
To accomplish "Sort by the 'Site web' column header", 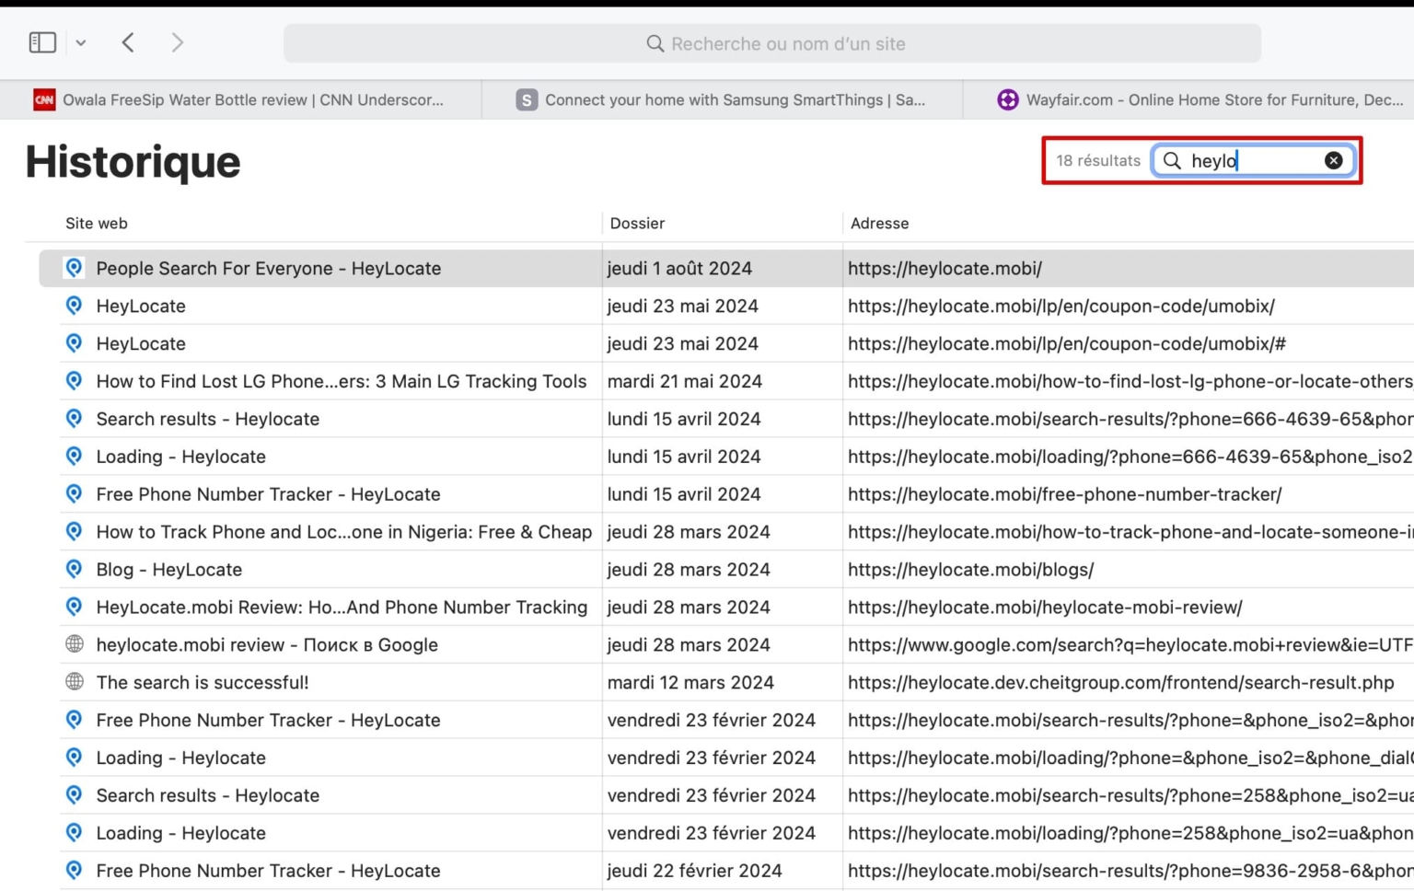I will point(97,223).
